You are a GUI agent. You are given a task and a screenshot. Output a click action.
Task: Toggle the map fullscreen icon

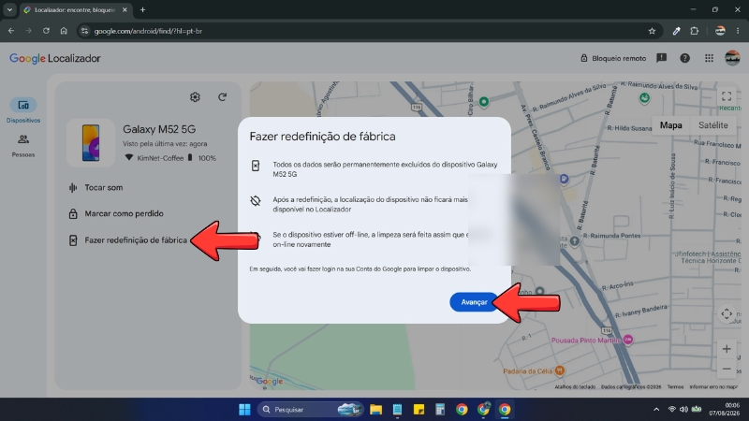click(x=727, y=96)
